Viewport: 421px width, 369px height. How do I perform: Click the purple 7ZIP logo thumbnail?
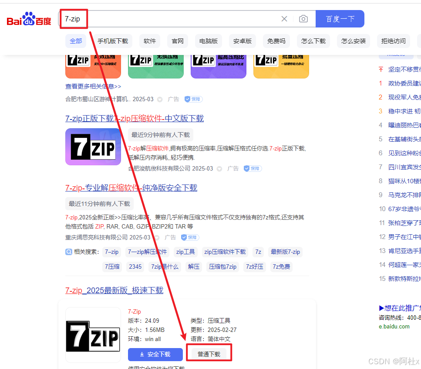(x=93, y=147)
